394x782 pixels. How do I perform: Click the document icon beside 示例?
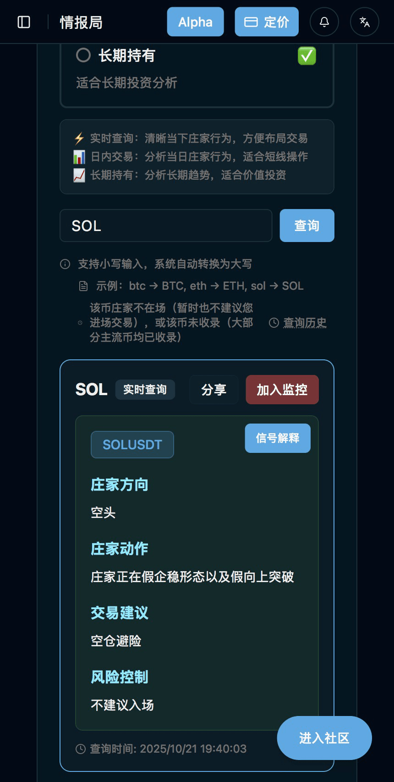tap(83, 286)
